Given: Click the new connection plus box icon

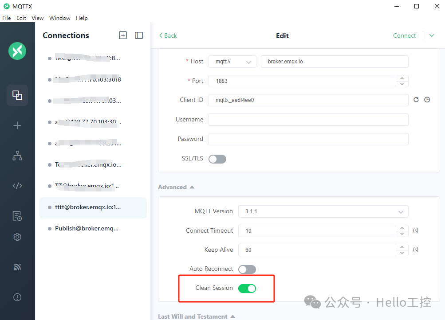Looking at the screenshot, I should point(123,35).
